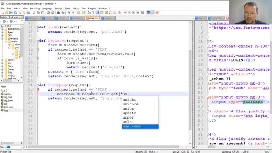Open the Language menu
The width and height of the screenshot is (272, 153).
(x=47, y=8)
